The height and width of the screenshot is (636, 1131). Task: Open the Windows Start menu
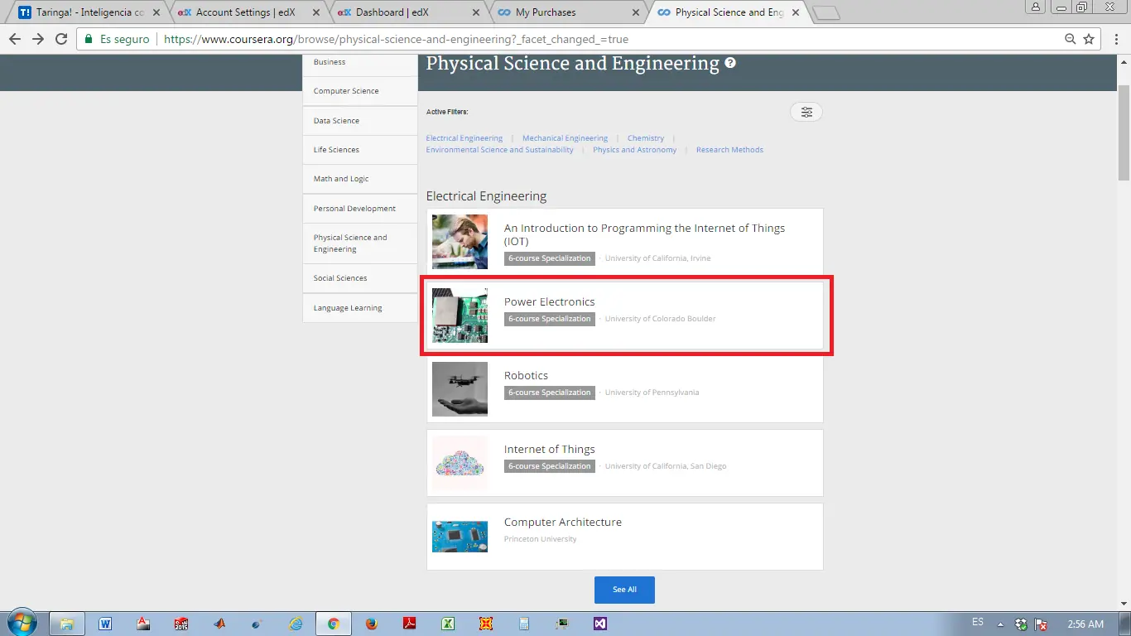tap(22, 624)
